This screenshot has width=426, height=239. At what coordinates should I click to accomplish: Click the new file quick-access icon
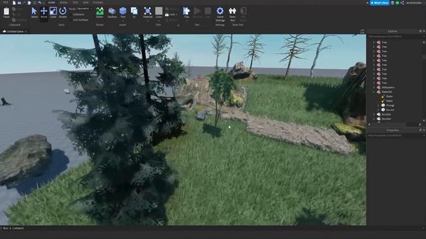coord(14,3)
